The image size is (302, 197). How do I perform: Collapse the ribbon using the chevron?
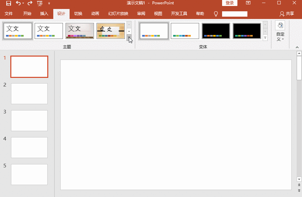[296, 46]
